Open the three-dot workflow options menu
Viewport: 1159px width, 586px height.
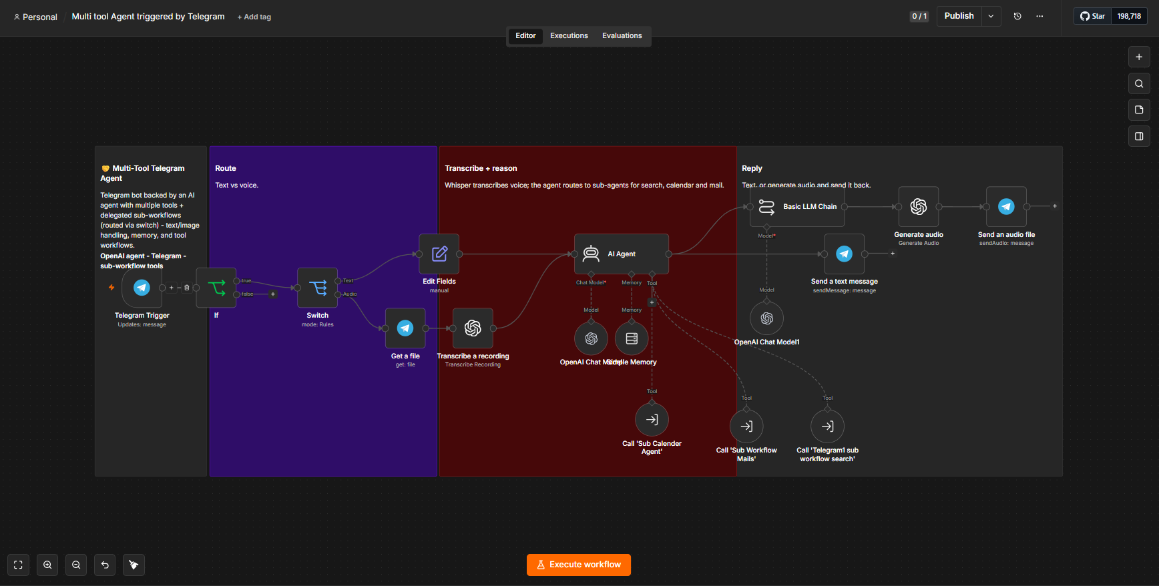(x=1039, y=16)
